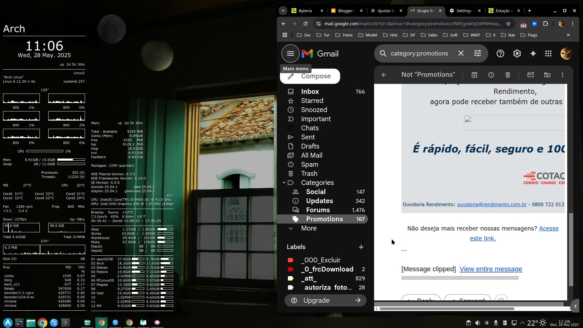Open the Move to folder icon
The image size is (583, 328).
547,75
